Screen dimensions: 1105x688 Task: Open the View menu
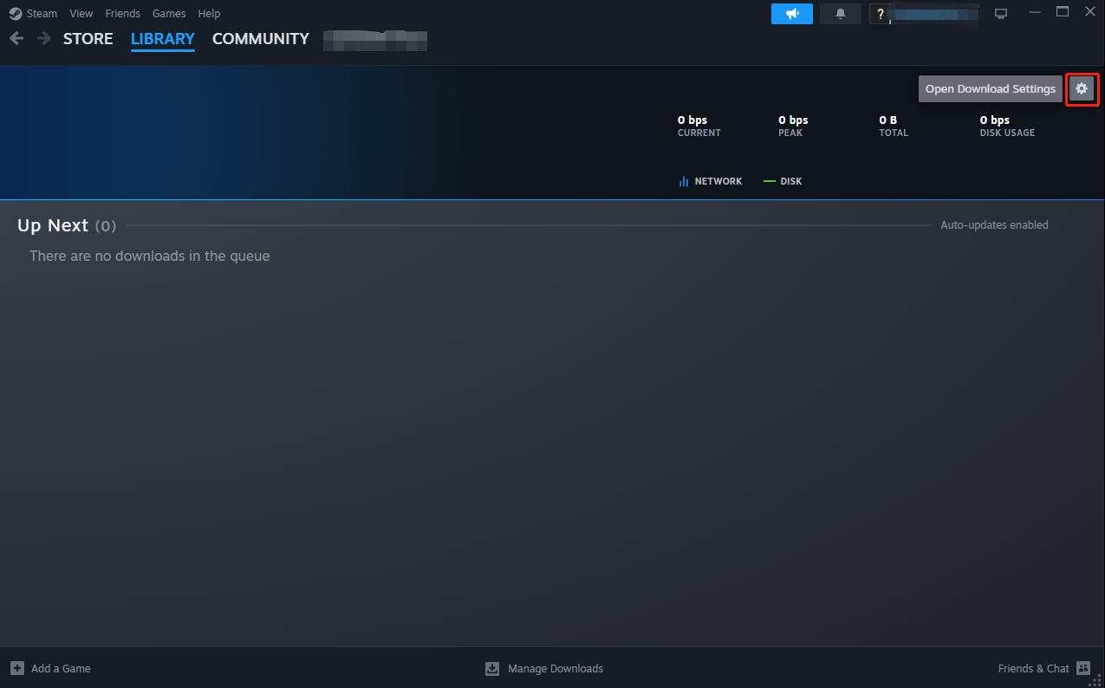coord(81,14)
